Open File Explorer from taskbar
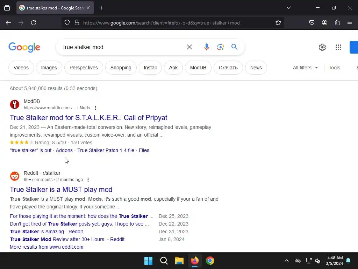The width and height of the screenshot is (358, 269). coord(179,261)
